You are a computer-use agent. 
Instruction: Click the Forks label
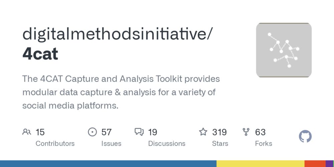click(264, 144)
